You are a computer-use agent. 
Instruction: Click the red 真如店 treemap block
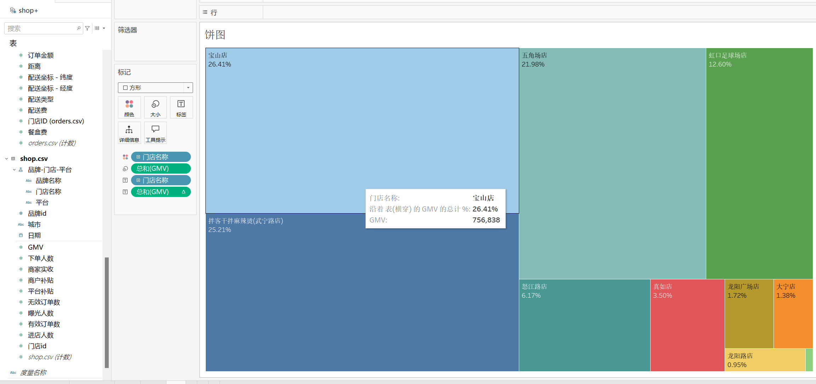pos(687,325)
